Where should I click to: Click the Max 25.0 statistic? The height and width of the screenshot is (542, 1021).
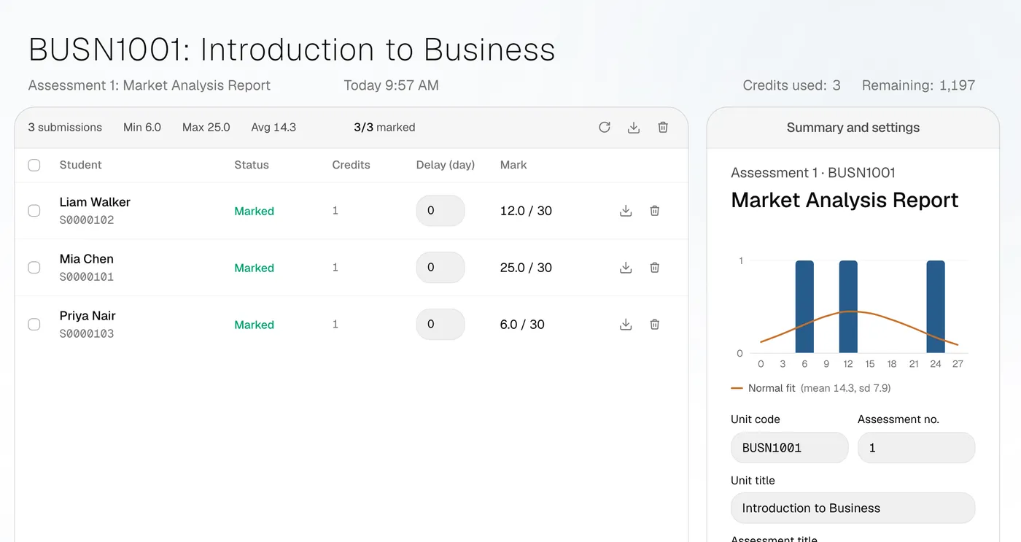(x=206, y=128)
